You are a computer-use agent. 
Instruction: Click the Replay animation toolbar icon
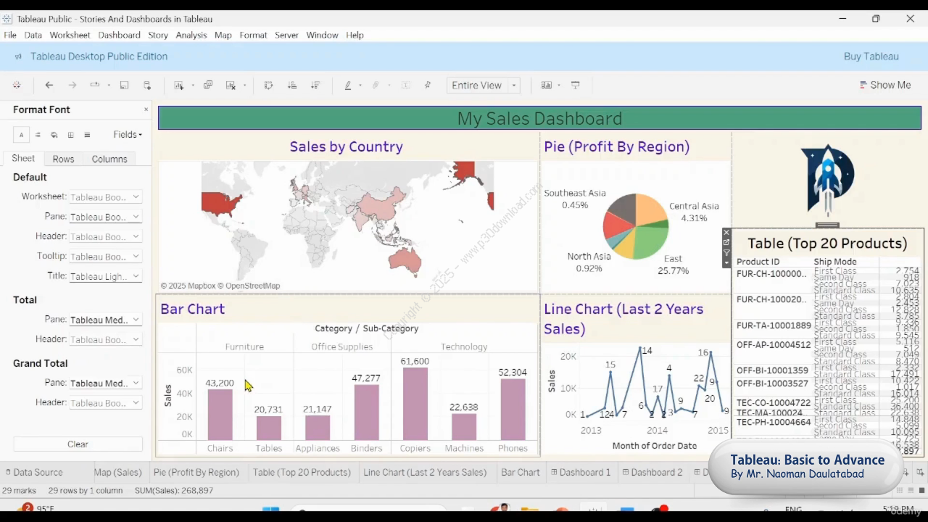94,86
